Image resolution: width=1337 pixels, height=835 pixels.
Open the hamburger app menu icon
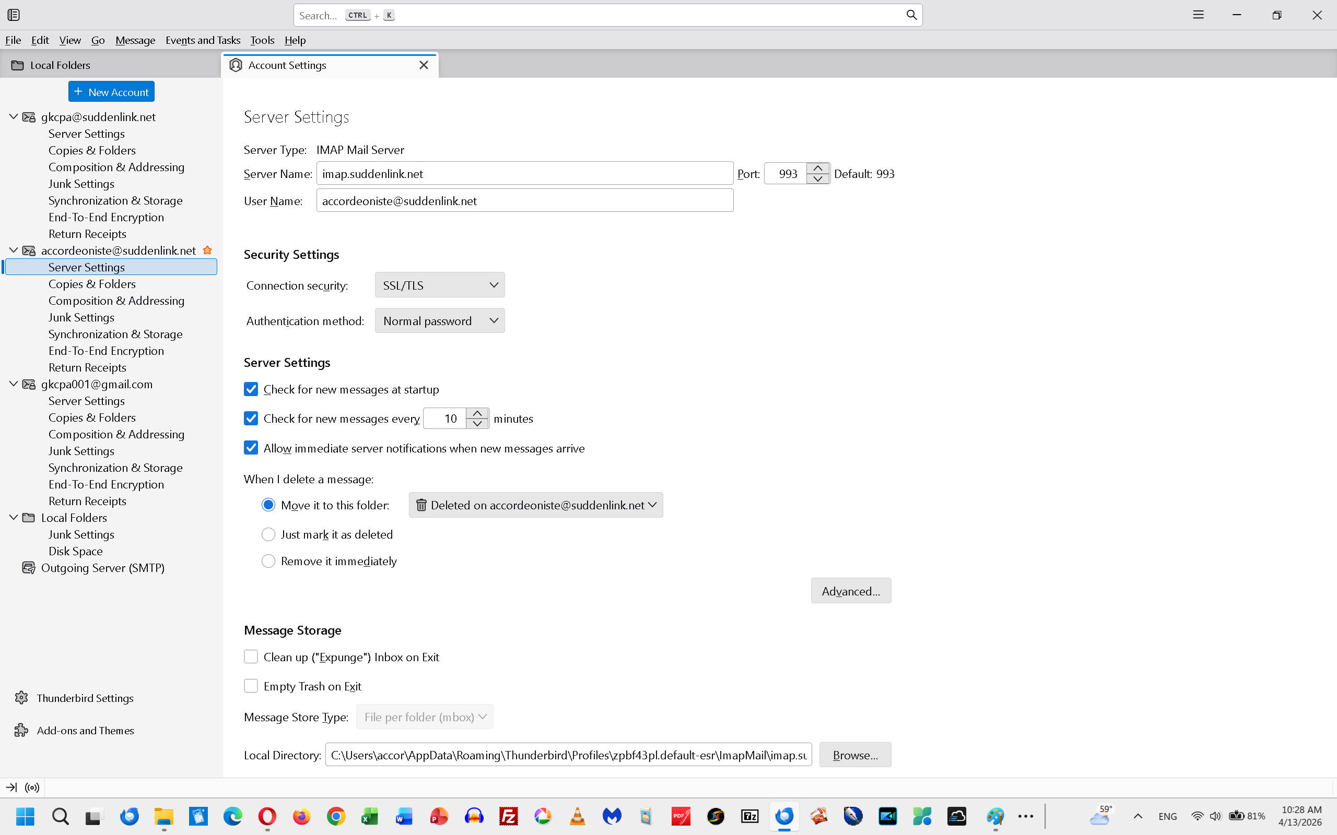pyautogui.click(x=1198, y=15)
